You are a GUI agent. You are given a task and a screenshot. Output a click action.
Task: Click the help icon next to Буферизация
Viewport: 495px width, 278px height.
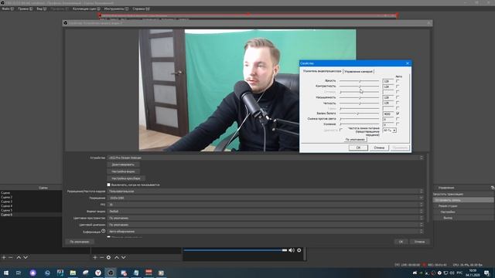[103, 231]
